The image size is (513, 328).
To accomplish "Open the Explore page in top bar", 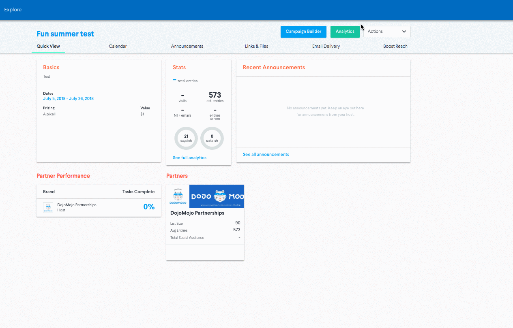I will 13,10.
